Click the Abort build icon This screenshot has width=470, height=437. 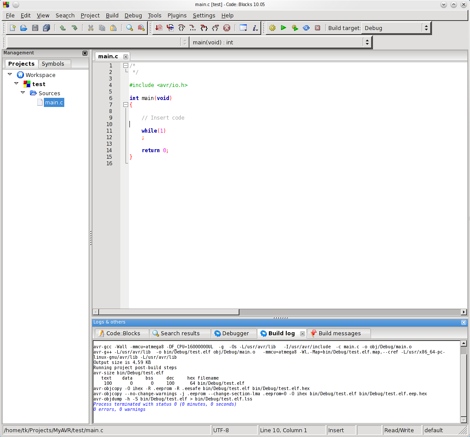click(x=318, y=27)
